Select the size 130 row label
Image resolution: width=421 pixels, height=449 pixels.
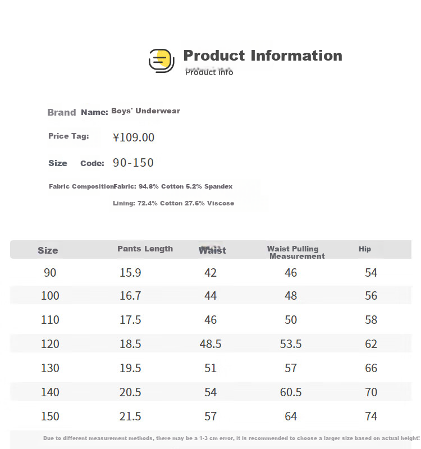point(50,368)
